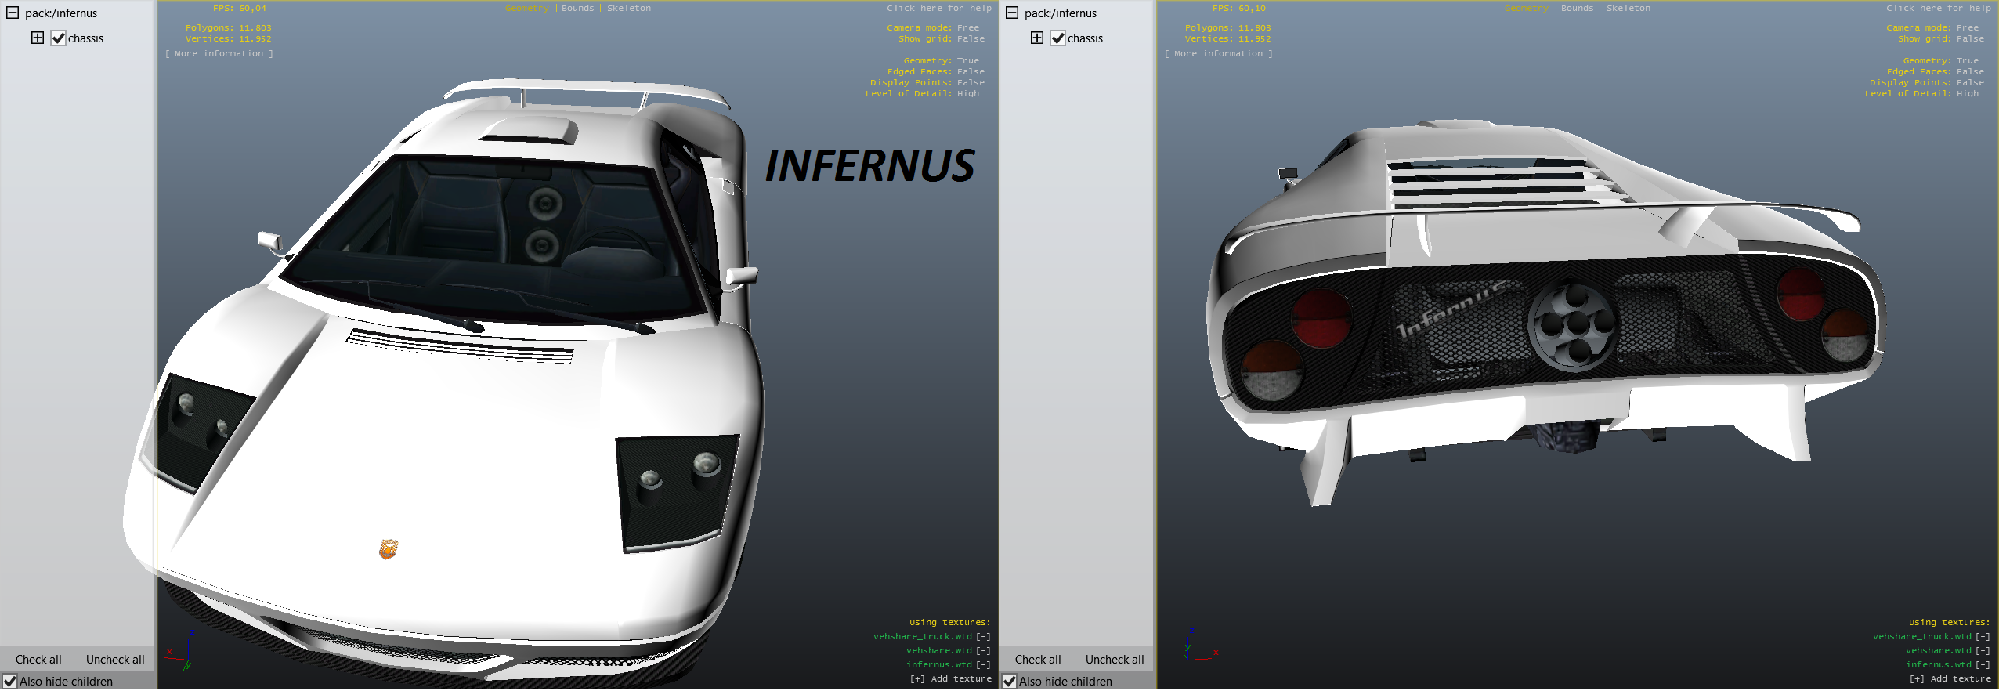
Task: Click Add texture in right viewport
Action: click(x=1950, y=679)
